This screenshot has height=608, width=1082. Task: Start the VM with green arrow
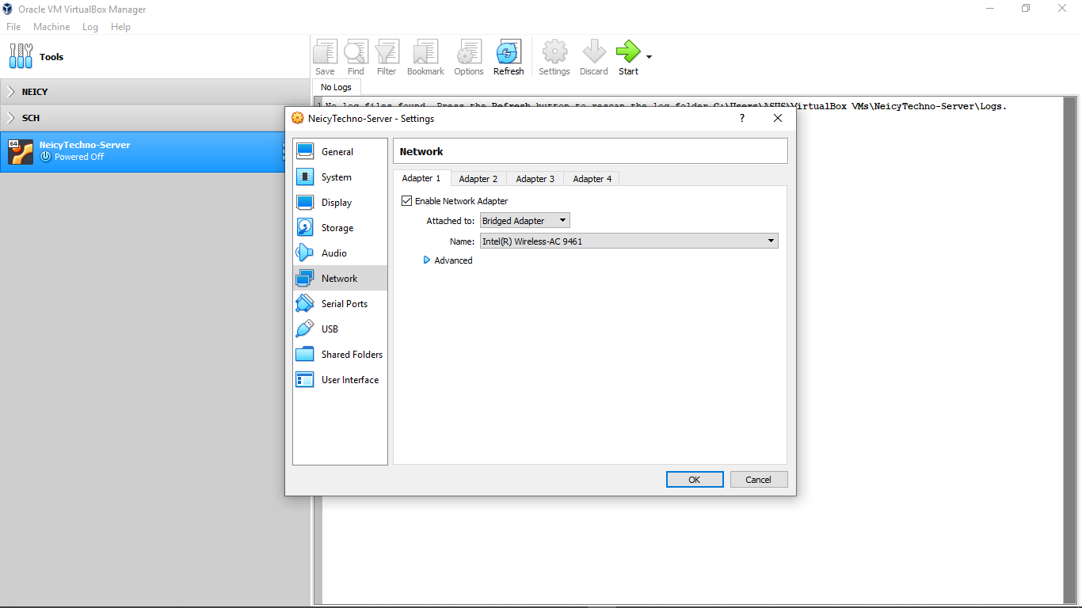click(x=628, y=58)
